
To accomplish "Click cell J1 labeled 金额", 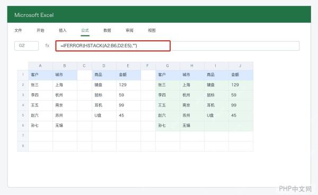I will pyautogui.click(x=241, y=75).
